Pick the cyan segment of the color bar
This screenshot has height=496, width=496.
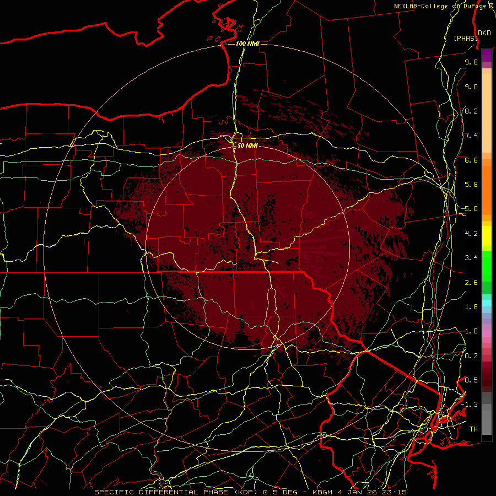(x=487, y=303)
